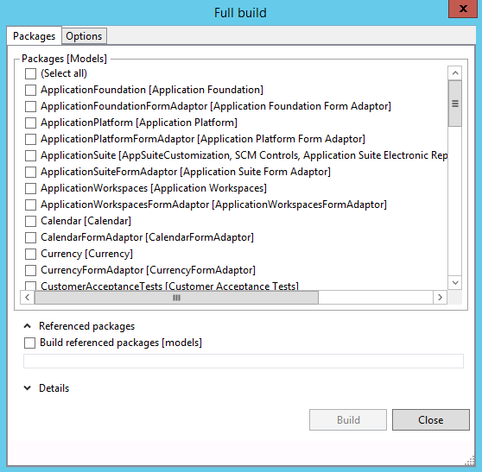Click the scroll up arrow in package list
482x472 pixels.
pos(455,73)
